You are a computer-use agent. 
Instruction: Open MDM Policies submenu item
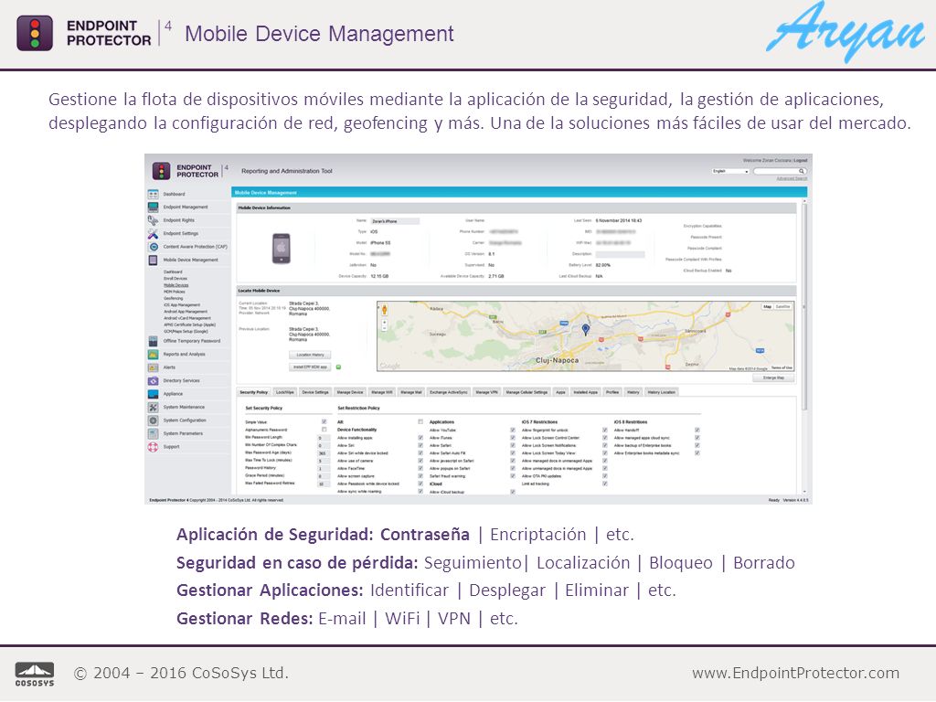(x=175, y=292)
